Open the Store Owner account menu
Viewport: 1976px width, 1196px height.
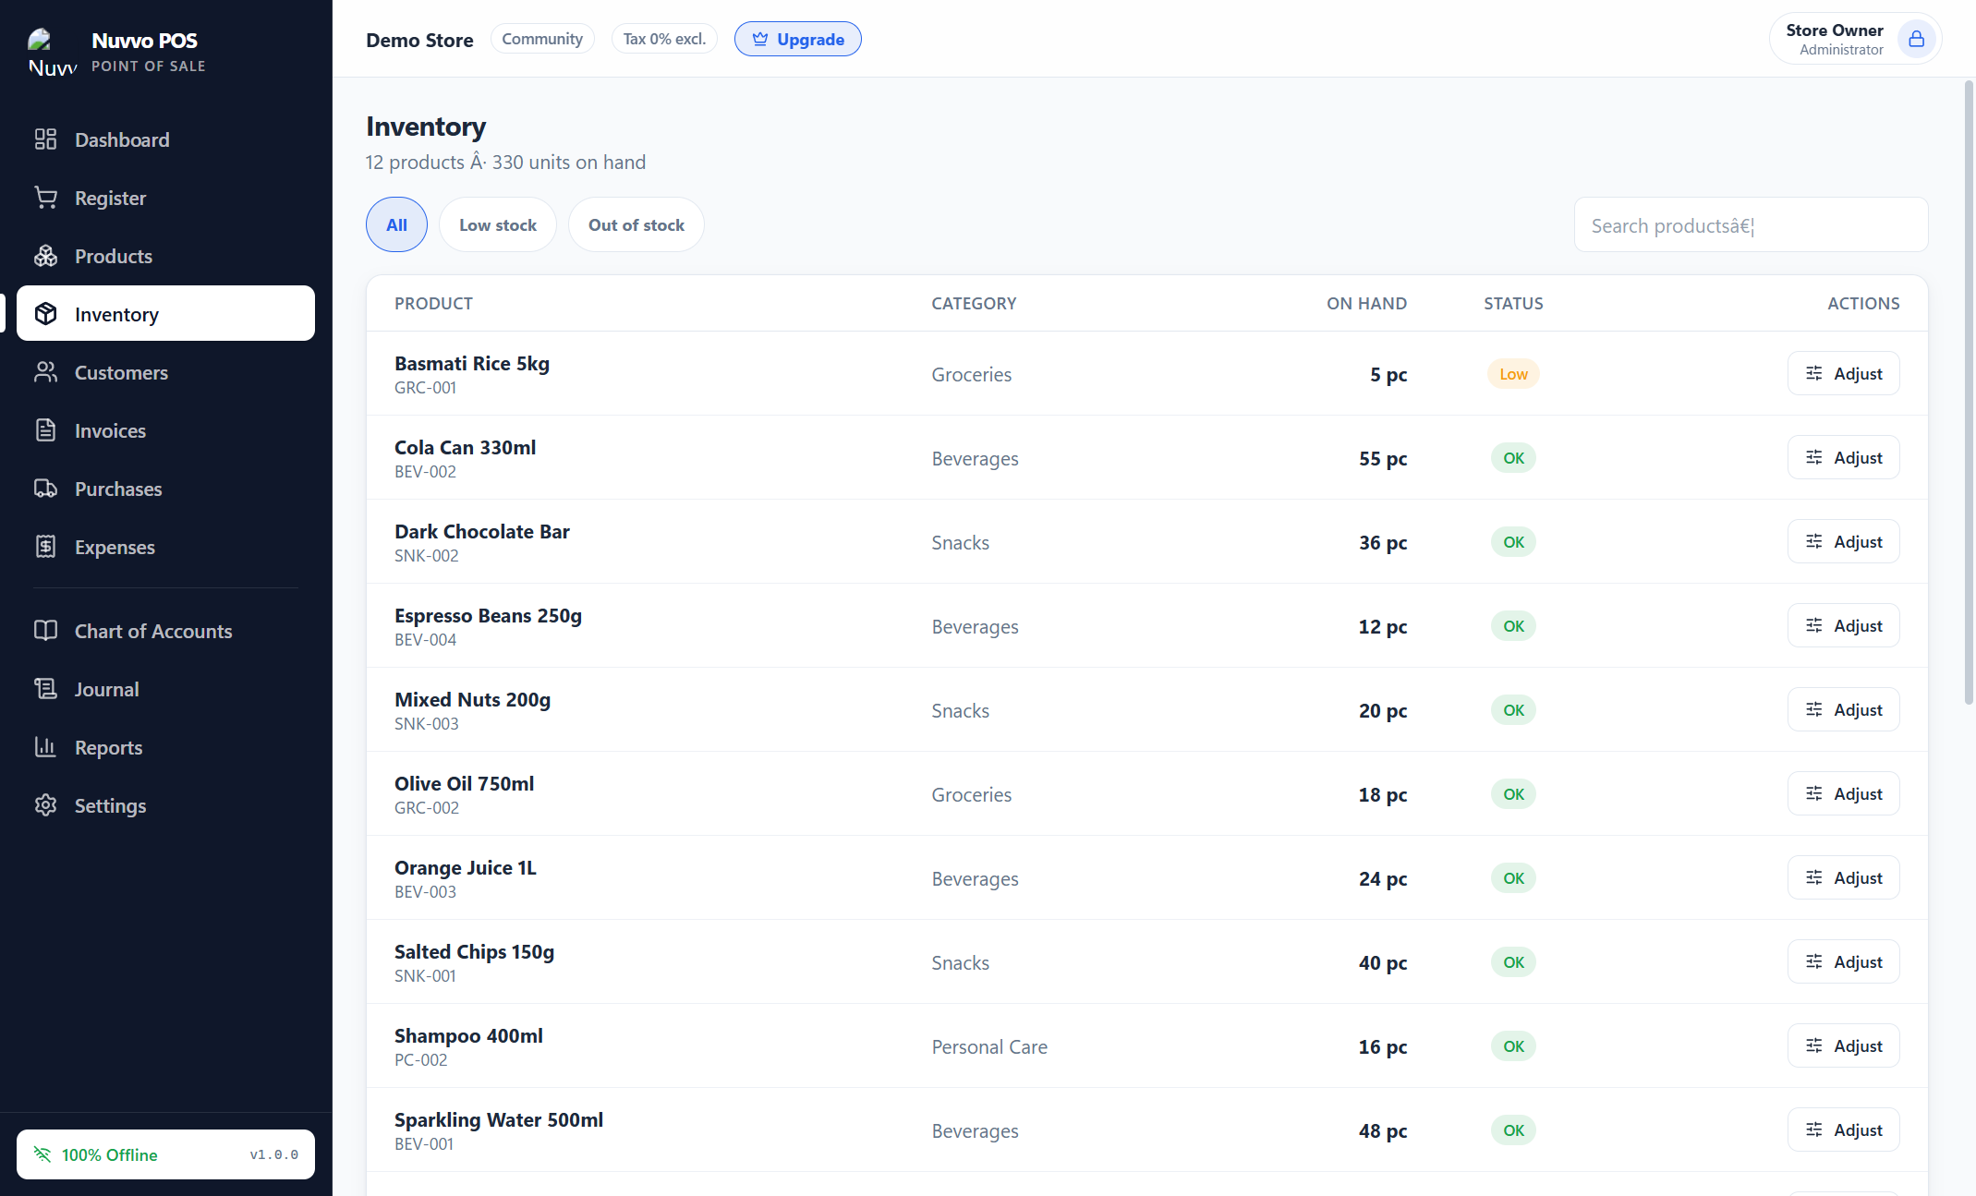click(x=1856, y=39)
